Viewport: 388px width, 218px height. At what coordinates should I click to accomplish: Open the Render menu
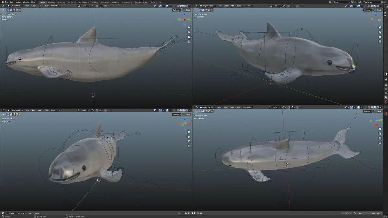pyautogui.click(x=18, y=2)
